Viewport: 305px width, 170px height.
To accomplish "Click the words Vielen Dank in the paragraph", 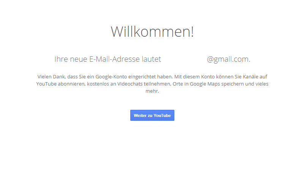I will click(x=52, y=77).
